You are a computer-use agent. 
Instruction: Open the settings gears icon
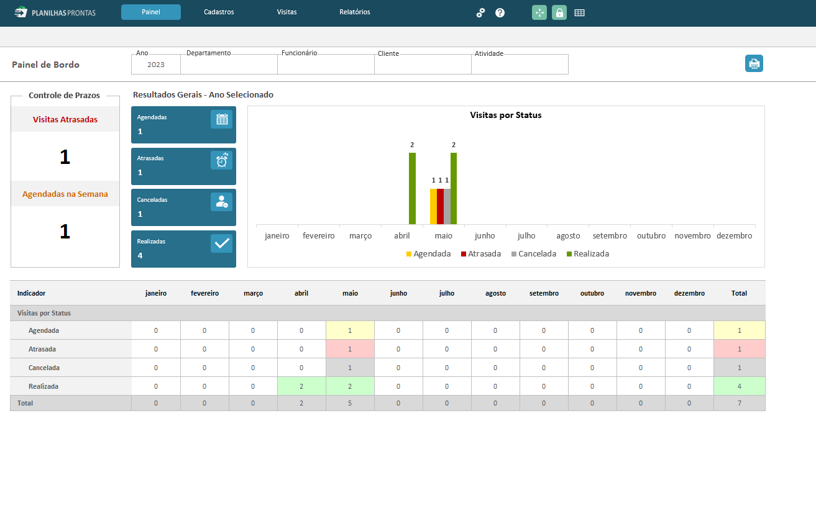tap(480, 12)
